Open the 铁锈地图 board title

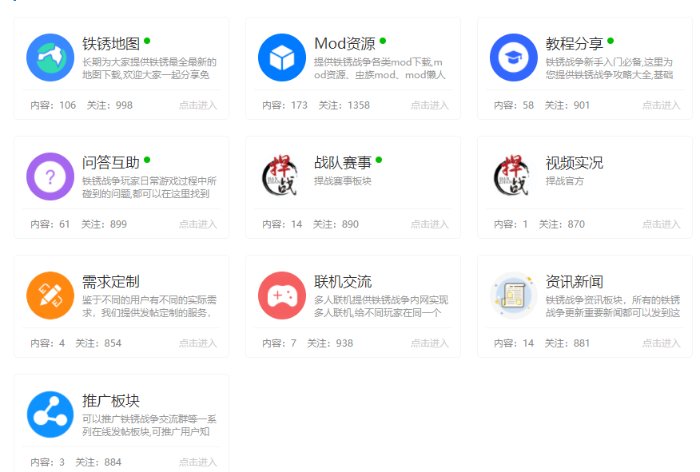point(111,44)
